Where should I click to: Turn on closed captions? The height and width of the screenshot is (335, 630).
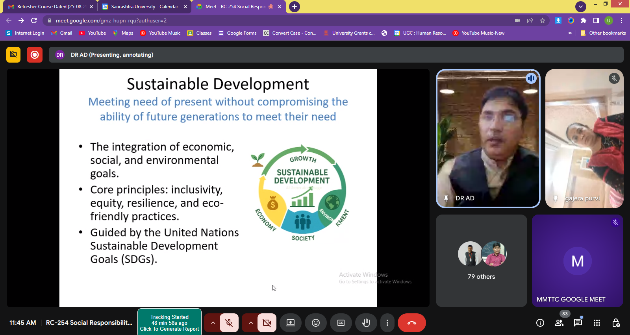[x=341, y=323]
